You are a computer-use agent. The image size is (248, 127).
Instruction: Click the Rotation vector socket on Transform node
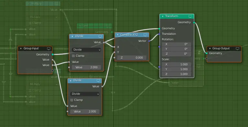coord(159,47)
